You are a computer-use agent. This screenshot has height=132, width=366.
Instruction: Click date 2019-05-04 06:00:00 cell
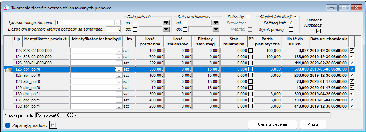(329, 100)
